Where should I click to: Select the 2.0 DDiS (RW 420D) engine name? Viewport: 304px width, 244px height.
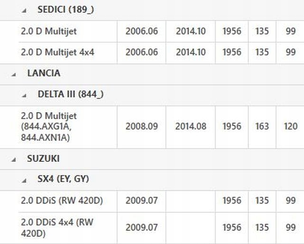62,201
